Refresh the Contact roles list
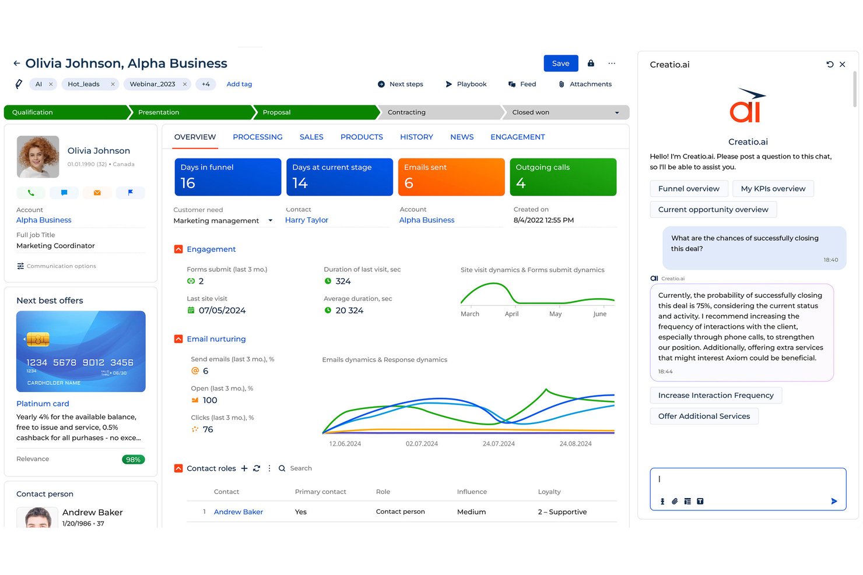The width and height of the screenshot is (863, 575). pyautogui.click(x=257, y=468)
